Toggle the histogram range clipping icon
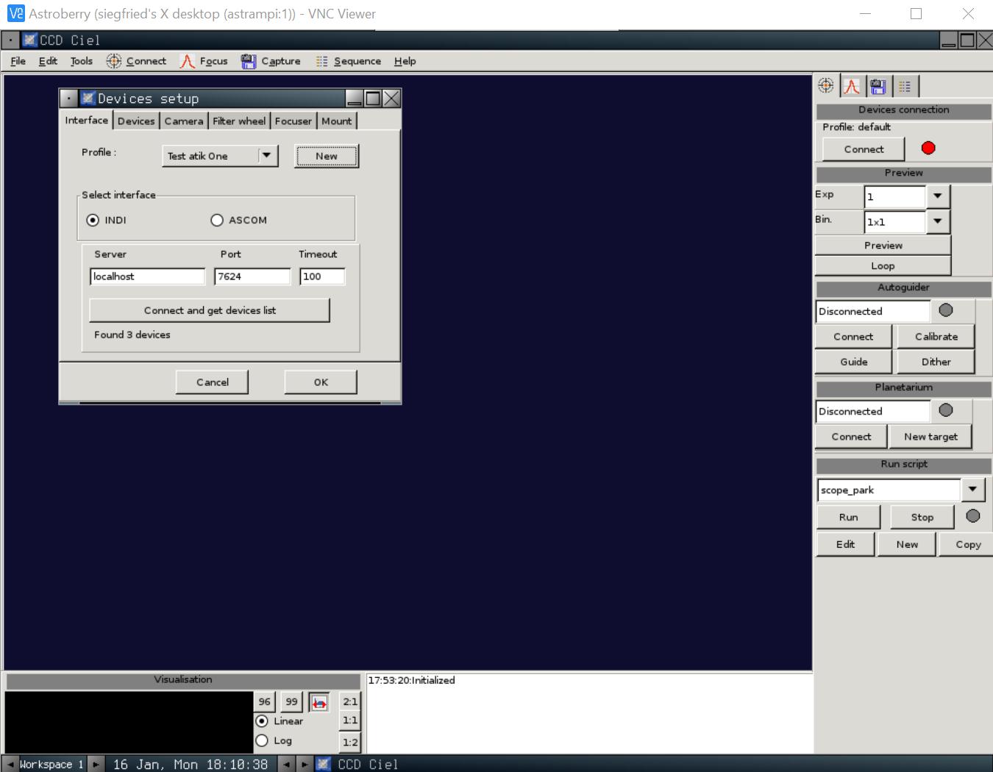 pyautogui.click(x=319, y=702)
